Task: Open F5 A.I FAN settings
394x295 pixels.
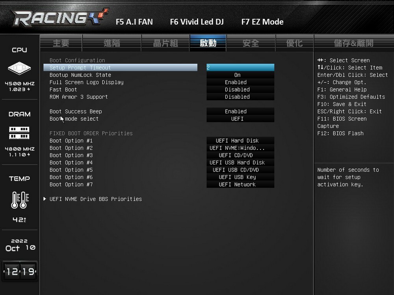Action: tap(134, 22)
